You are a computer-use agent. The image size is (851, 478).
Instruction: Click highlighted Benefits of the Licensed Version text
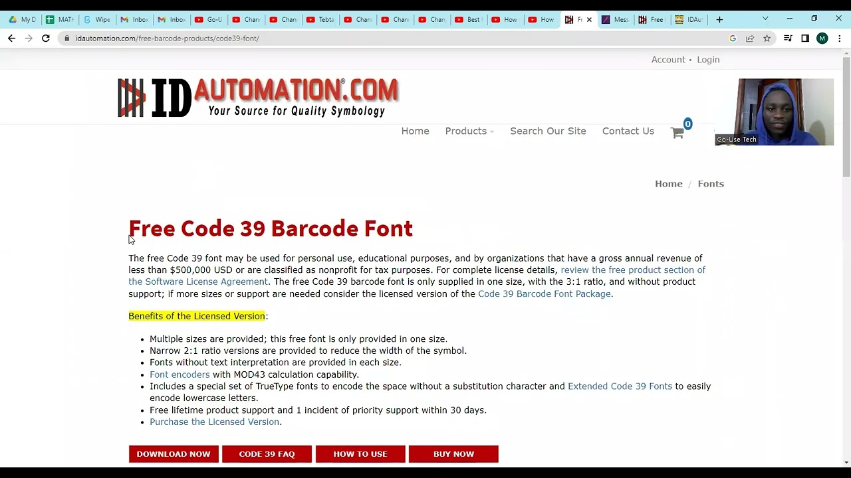[x=197, y=316]
